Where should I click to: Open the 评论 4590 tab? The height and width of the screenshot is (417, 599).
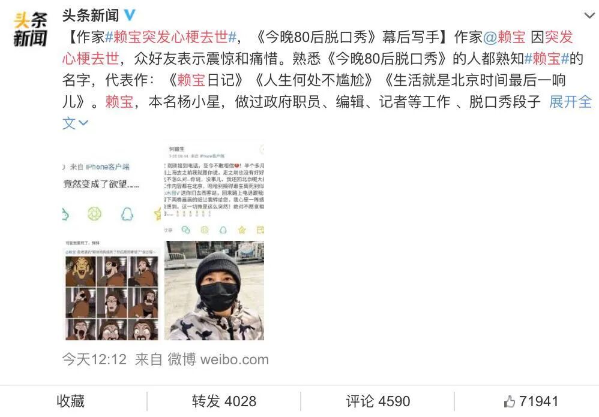click(378, 401)
